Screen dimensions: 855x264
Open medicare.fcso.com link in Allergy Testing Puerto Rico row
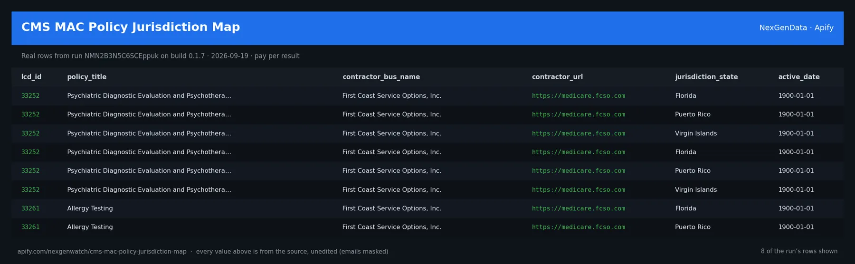(579, 227)
